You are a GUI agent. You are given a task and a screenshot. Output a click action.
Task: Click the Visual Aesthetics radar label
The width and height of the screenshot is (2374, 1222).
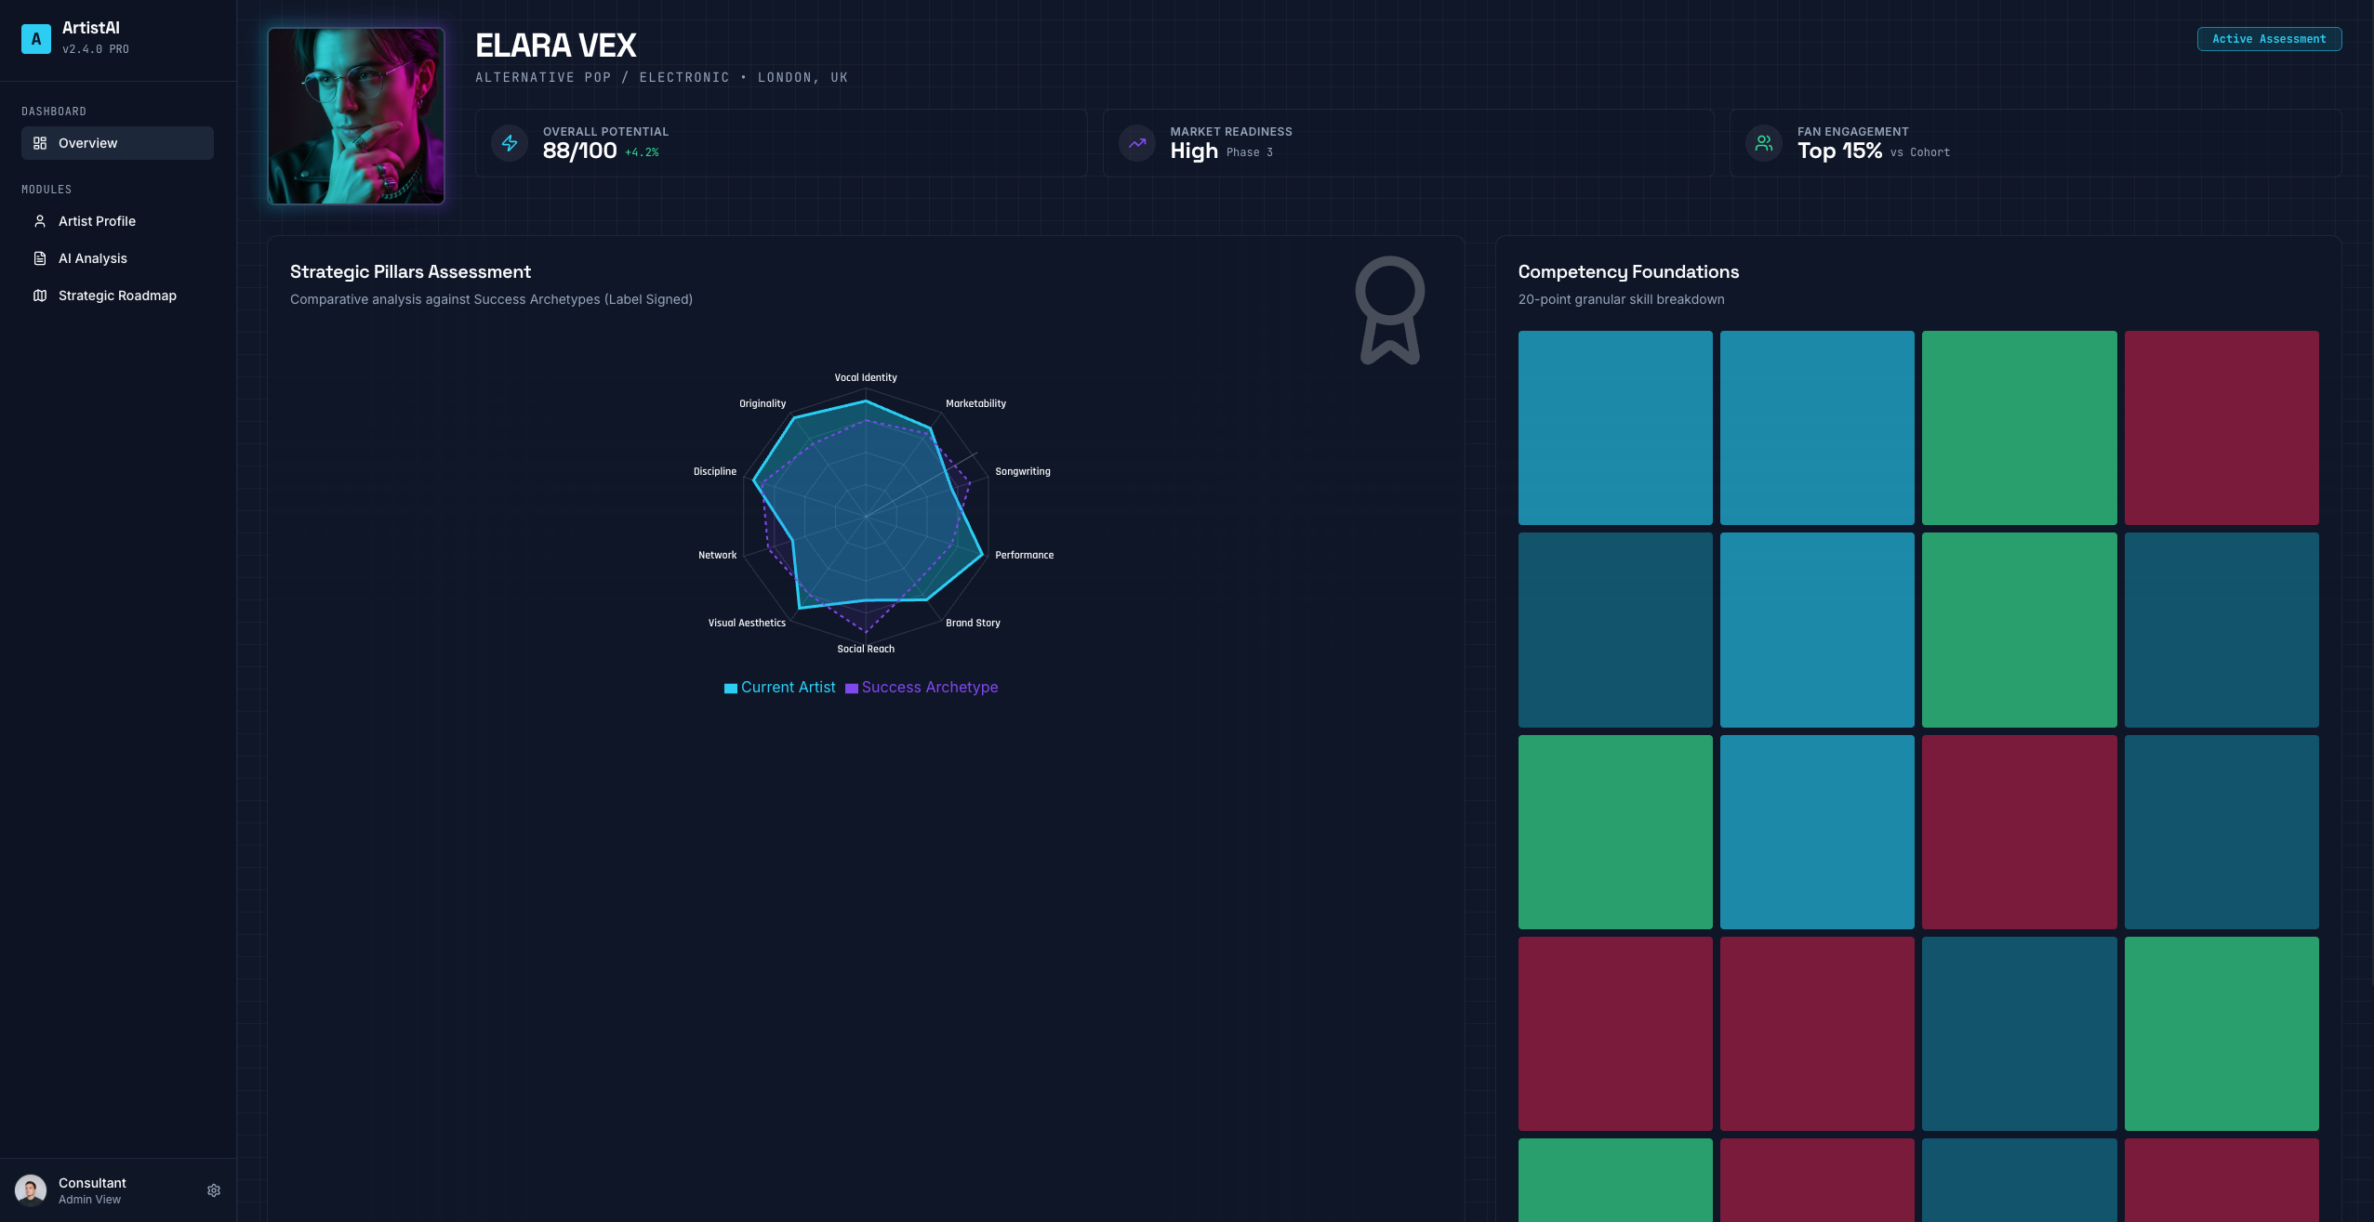click(x=747, y=623)
